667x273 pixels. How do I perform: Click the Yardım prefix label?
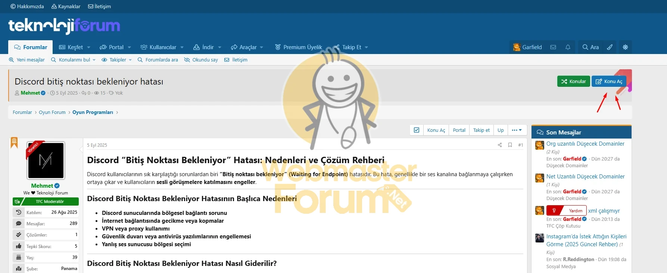[566, 211]
